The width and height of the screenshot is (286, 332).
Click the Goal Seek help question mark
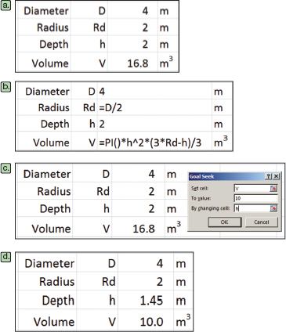(269, 176)
